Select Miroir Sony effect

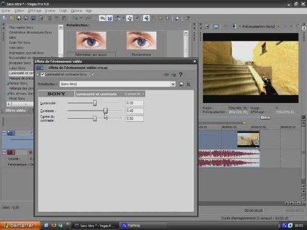click(17, 98)
